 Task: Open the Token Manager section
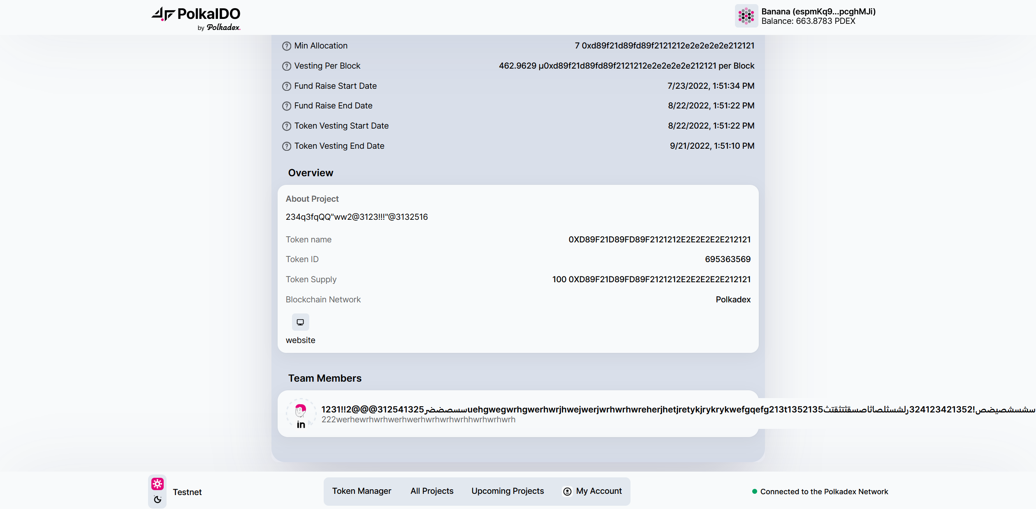[362, 491]
